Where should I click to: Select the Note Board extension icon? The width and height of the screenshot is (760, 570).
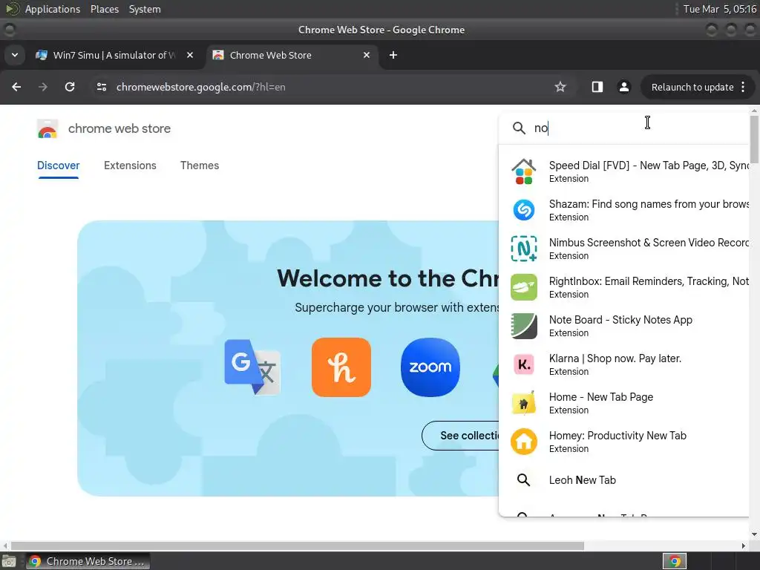coord(524,326)
